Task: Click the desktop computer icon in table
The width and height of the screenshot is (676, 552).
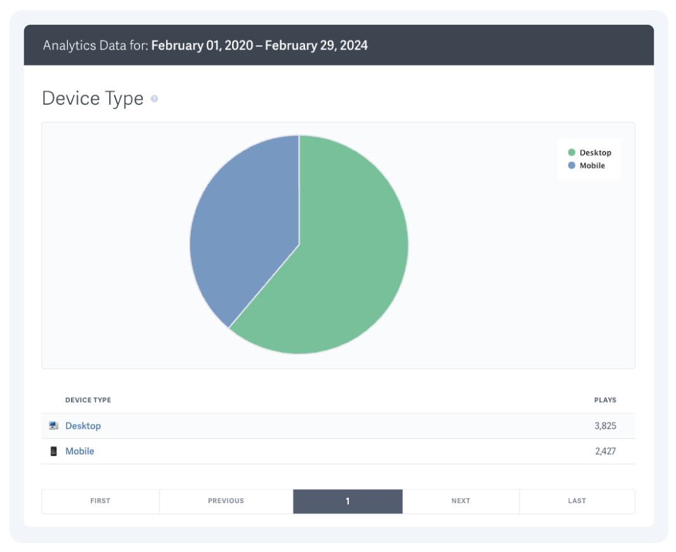Action: (53, 426)
